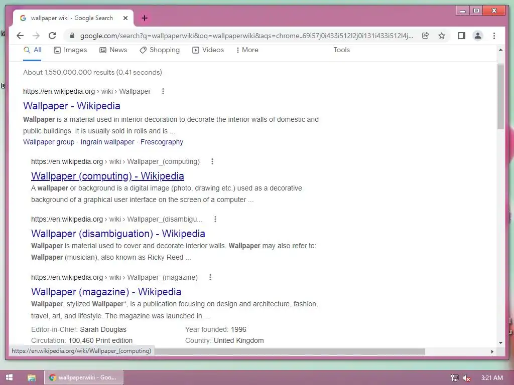Viewport: 514px width, 385px height.
Task: Open Wallpaper (magazine) - Wikipedia result
Action: pos(106,292)
